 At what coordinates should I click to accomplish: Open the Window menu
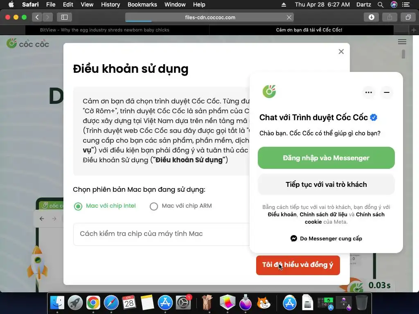point(175,4)
